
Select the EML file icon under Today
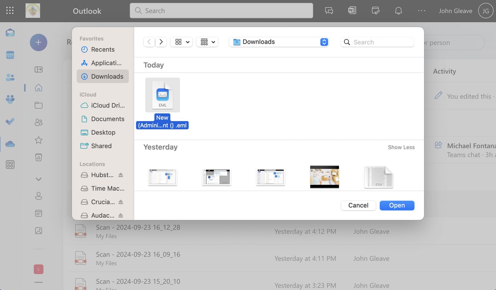[x=162, y=95]
